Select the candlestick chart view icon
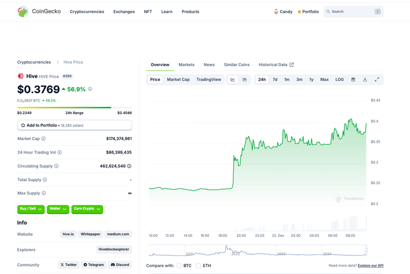This screenshot has height=274, width=410. point(245,80)
